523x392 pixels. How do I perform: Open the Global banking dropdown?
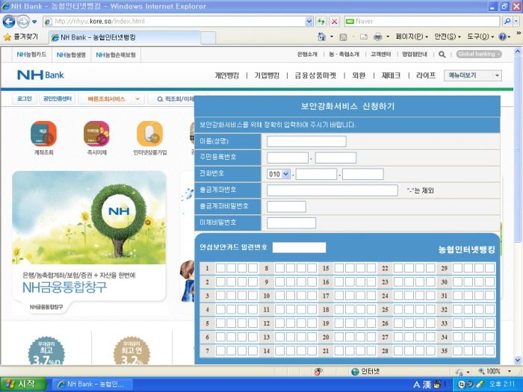click(479, 54)
